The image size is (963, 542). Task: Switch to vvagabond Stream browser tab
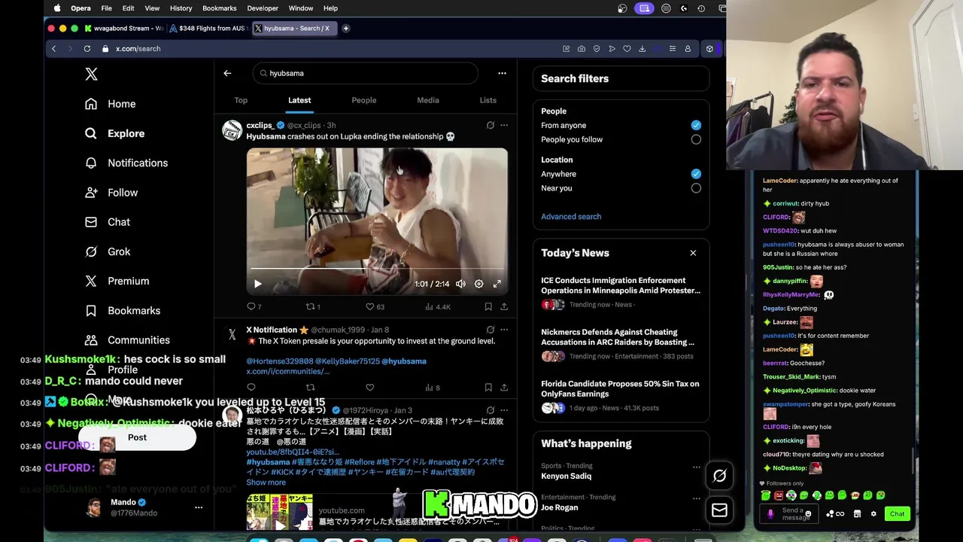[x=124, y=29]
